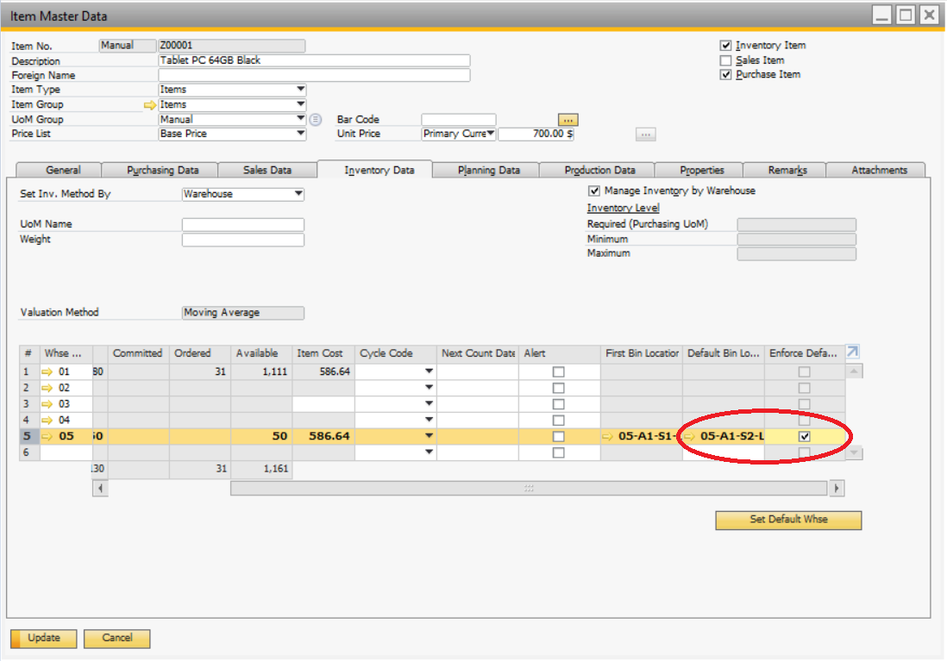Open link arrow for warehouse 03
947x661 pixels.
pos(47,404)
